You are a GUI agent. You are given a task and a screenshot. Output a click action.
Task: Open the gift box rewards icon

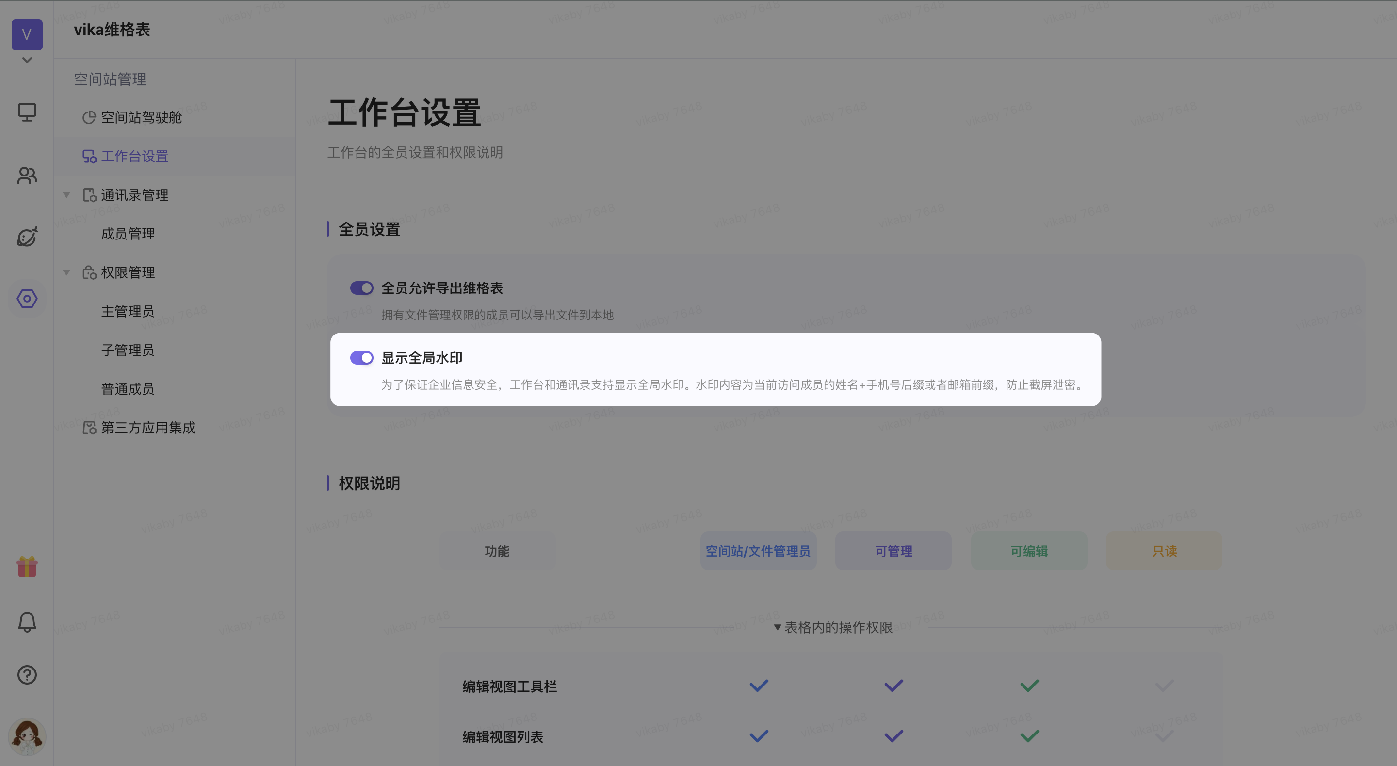(x=27, y=567)
